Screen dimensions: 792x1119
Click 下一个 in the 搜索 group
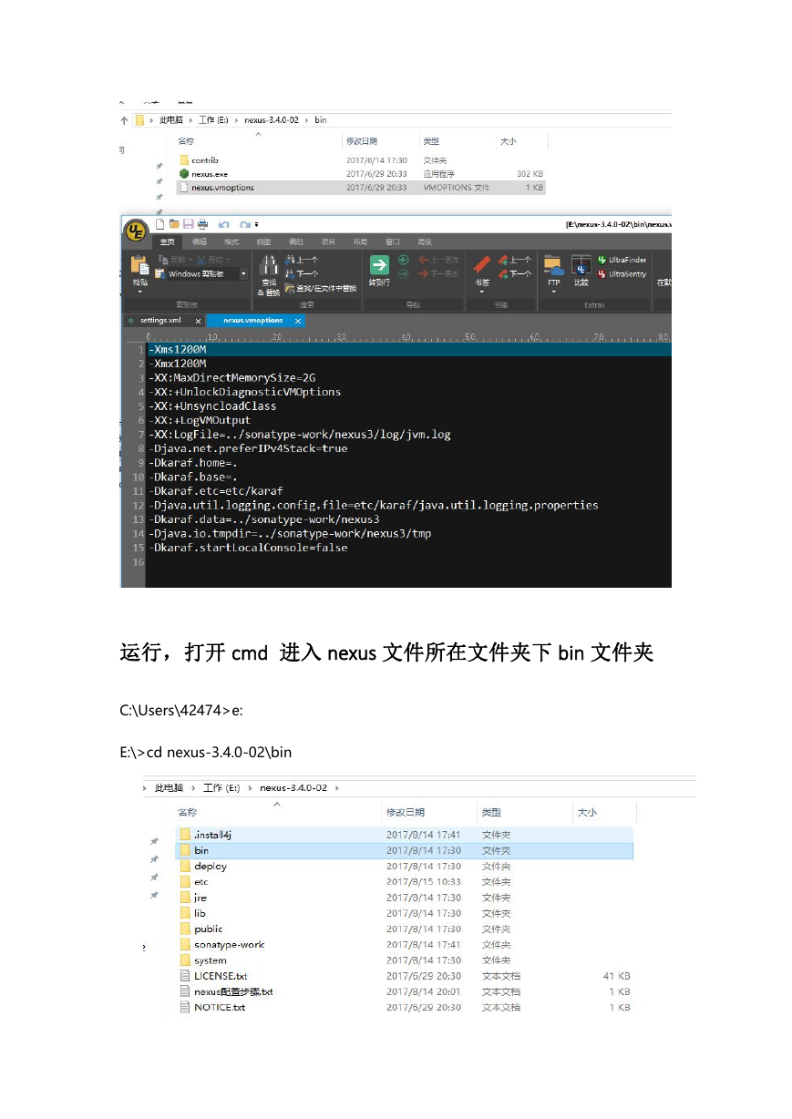302,273
